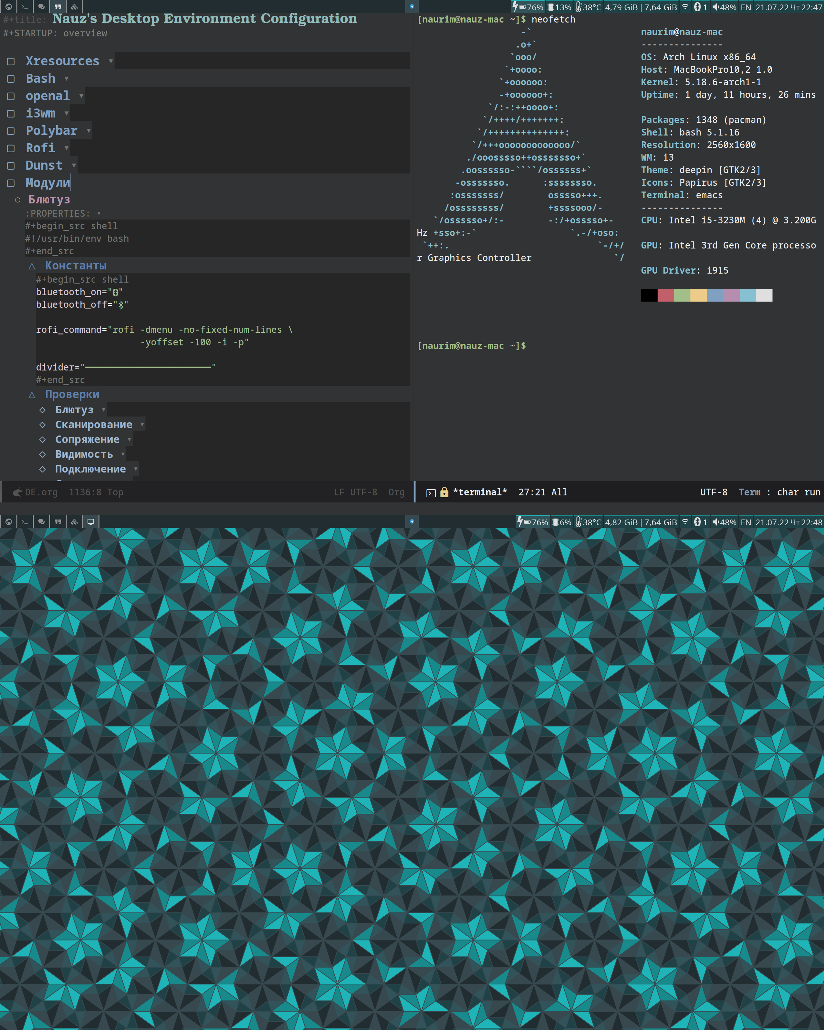The height and width of the screenshot is (1030, 824).
Task: Click the Bluetooth indicator in the status bar
Action: [698, 7]
